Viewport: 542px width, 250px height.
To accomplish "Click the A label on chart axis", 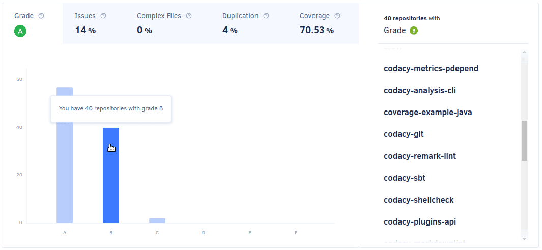I will coord(65,233).
